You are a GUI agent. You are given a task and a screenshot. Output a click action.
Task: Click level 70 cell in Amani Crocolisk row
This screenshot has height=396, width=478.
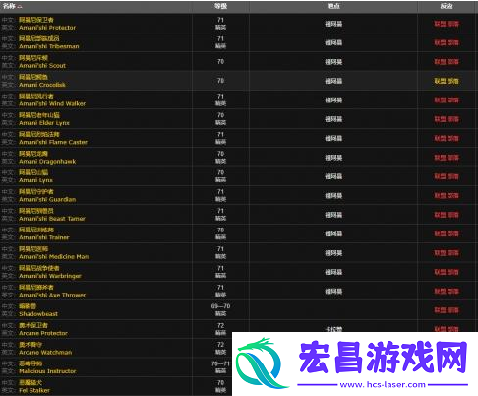pos(220,81)
